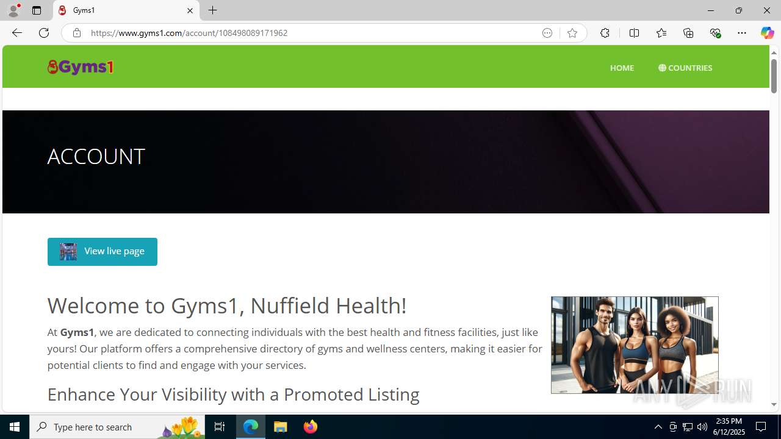This screenshot has height=439, width=781.
Task: Open the COUNTRIES navigation item
Action: [685, 68]
